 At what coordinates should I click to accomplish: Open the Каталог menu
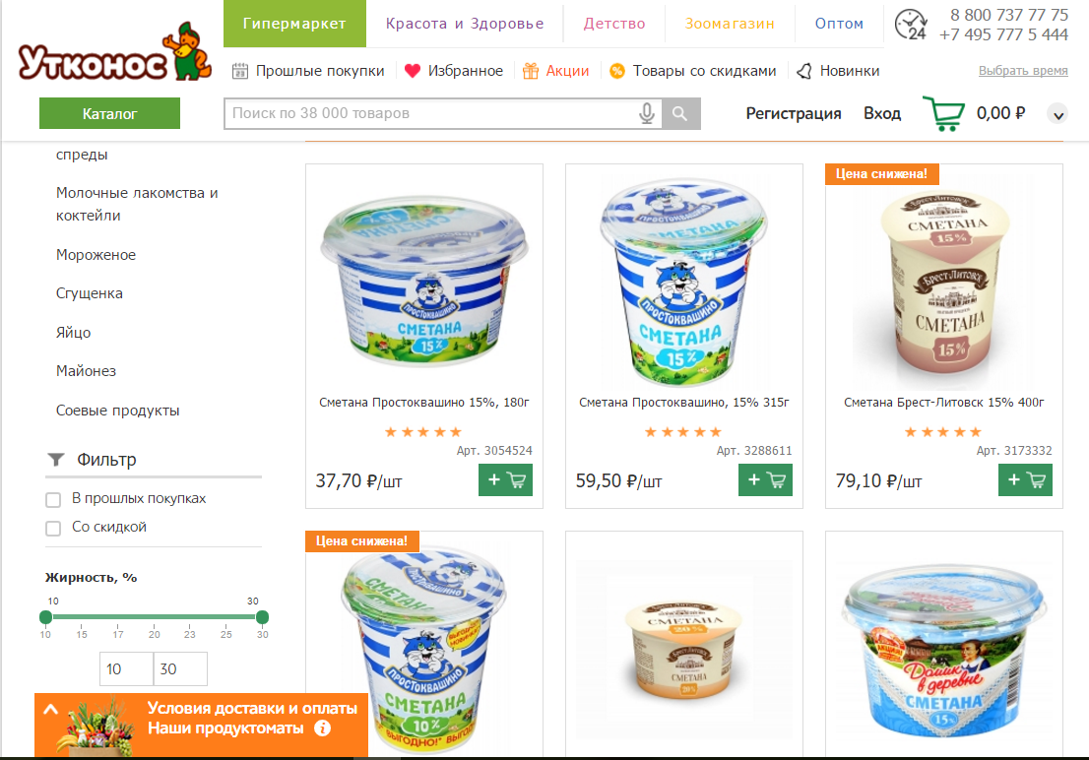pos(109,113)
